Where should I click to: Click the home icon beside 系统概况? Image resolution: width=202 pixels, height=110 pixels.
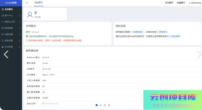[3, 9]
